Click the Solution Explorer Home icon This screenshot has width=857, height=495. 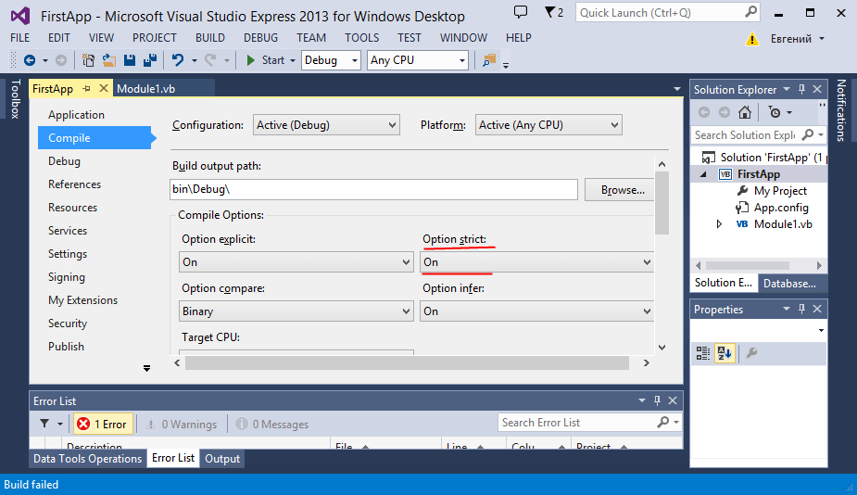click(x=744, y=113)
